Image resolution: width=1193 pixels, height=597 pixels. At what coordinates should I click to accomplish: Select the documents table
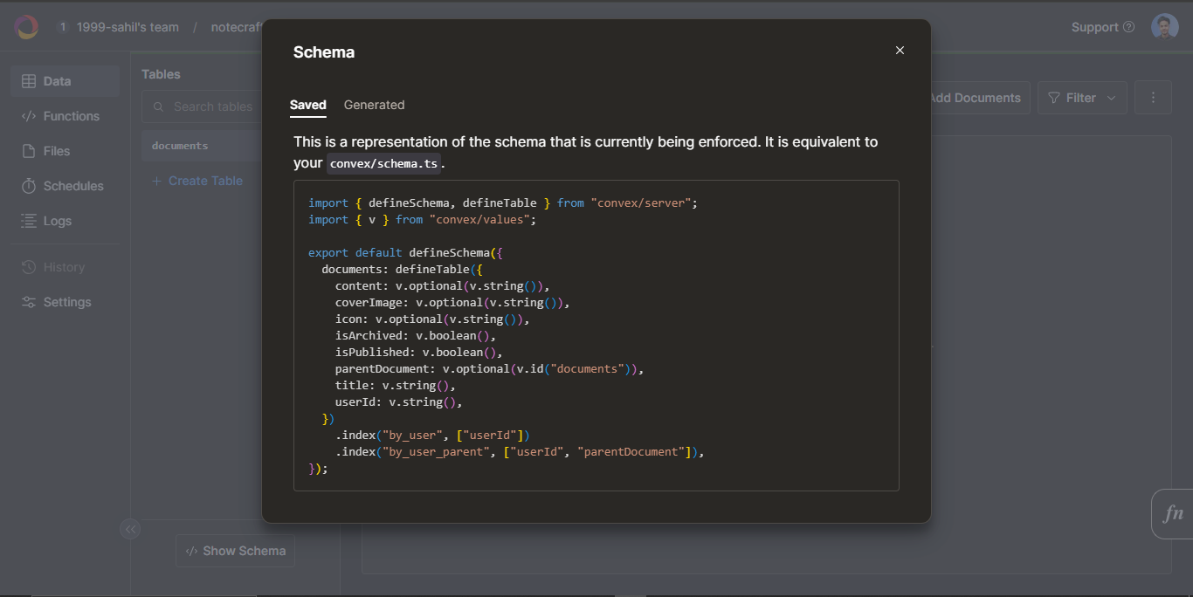[x=202, y=146]
